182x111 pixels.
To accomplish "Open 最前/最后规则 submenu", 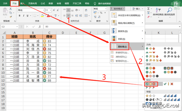I will coord(127,23).
